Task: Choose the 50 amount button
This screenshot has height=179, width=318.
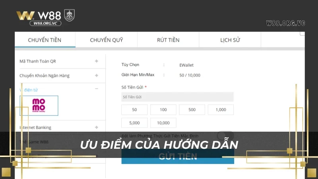Action: point(134,110)
